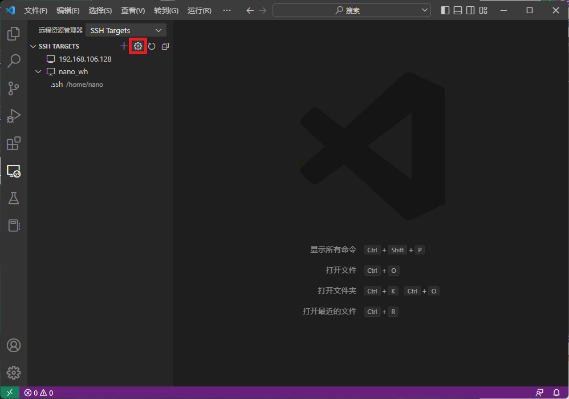Collapse the nano_wh host node
569x399 pixels.
click(x=38, y=72)
